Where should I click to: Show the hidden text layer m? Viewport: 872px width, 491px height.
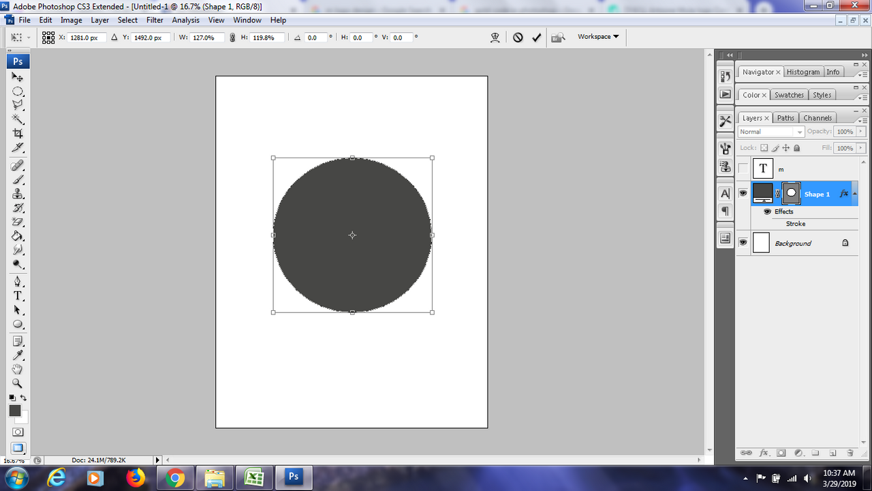[x=743, y=168]
